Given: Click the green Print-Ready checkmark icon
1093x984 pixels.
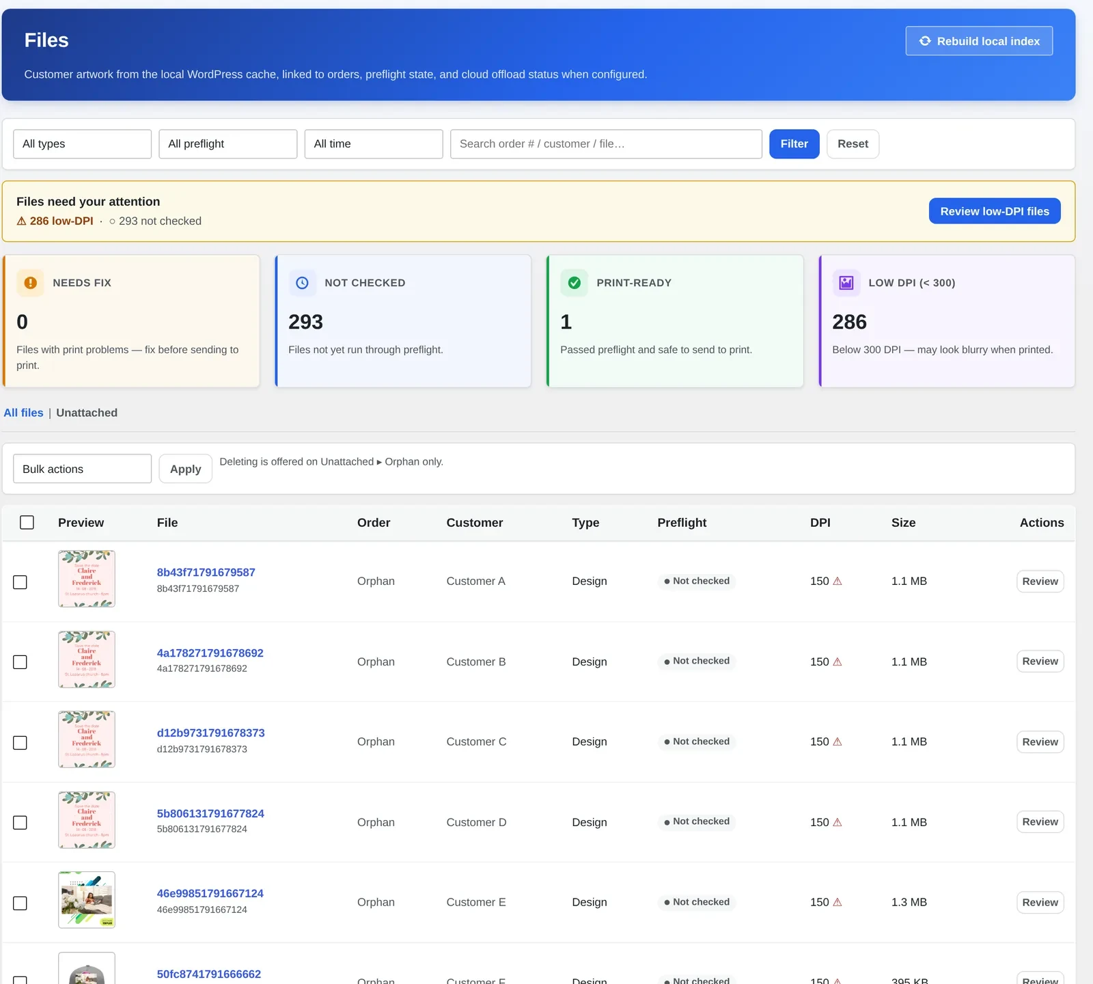Looking at the screenshot, I should [x=575, y=283].
